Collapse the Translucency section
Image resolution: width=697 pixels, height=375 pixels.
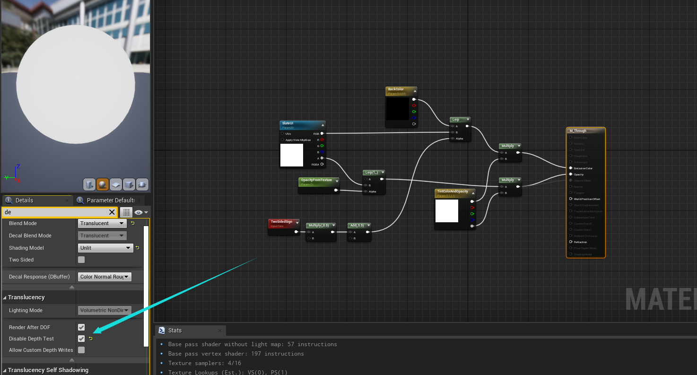click(x=5, y=297)
